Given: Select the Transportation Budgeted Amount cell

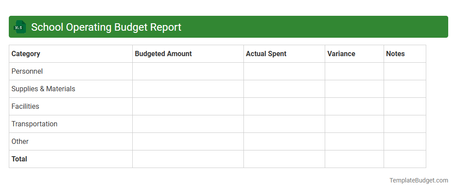Looking at the screenshot, I should click(x=188, y=124).
